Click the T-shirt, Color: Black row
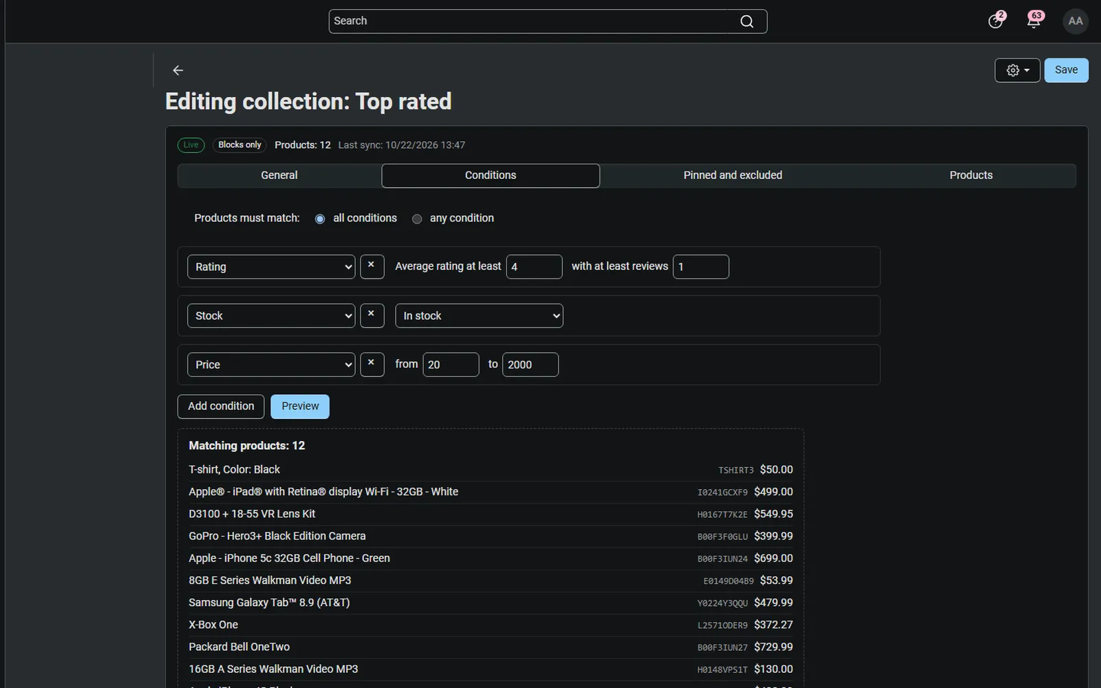Screen dimensions: 1101x688 click(x=491, y=470)
